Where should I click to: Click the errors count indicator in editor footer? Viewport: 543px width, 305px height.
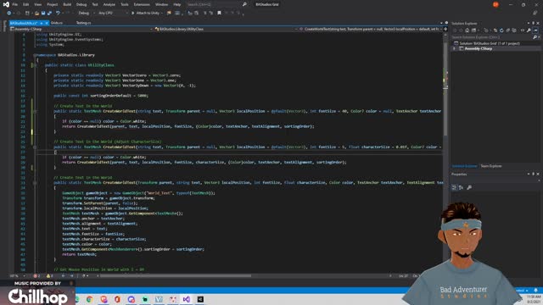tap(36, 276)
